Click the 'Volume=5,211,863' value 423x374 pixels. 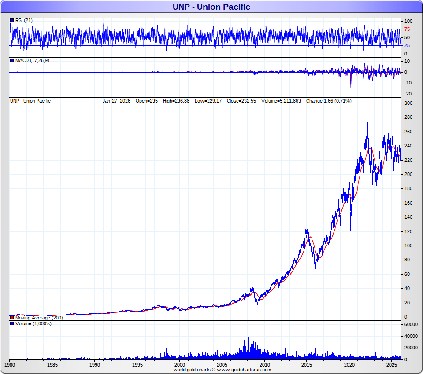click(281, 101)
